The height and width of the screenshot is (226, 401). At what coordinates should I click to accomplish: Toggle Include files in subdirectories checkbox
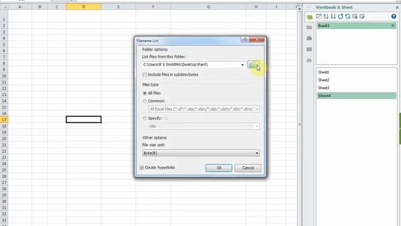145,75
